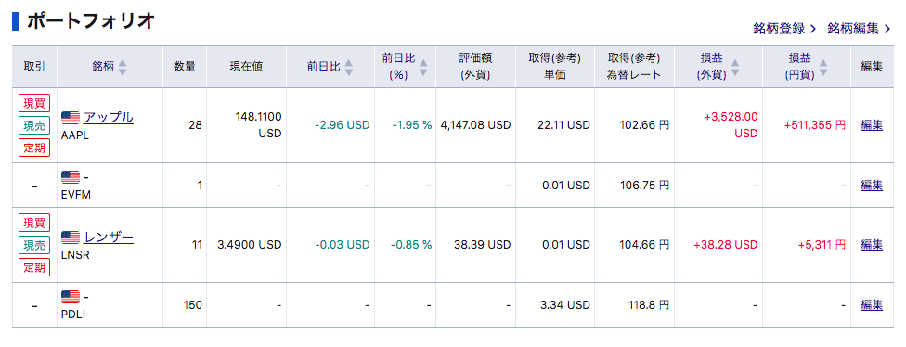Image resolution: width=906 pixels, height=347 pixels.
Task: Sort by 損益(外貨) column arrows
Action: point(735,67)
